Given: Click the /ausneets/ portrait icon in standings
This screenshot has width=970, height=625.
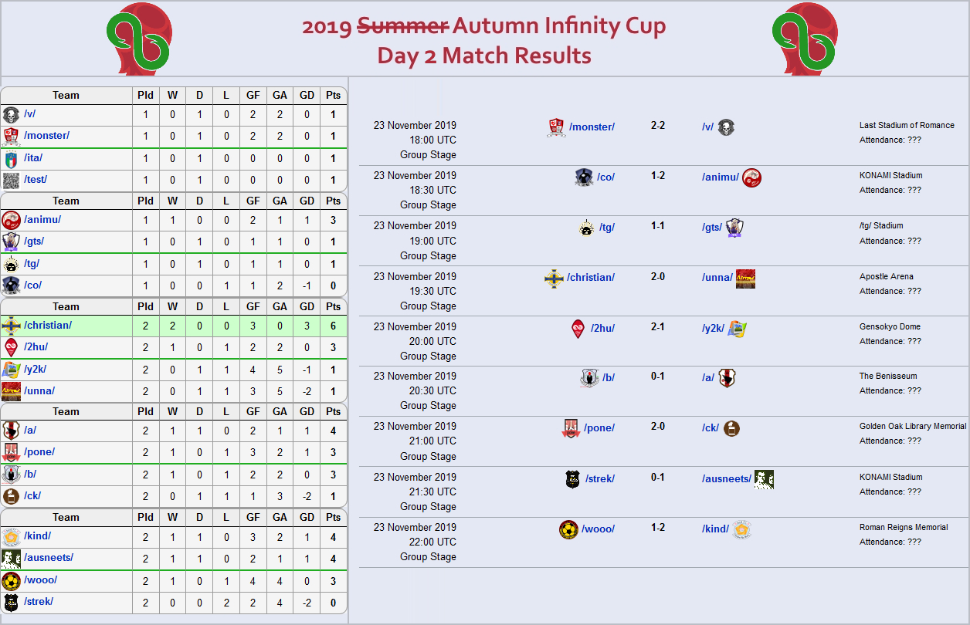Looking at the screenshot, I should coord(11,559).
